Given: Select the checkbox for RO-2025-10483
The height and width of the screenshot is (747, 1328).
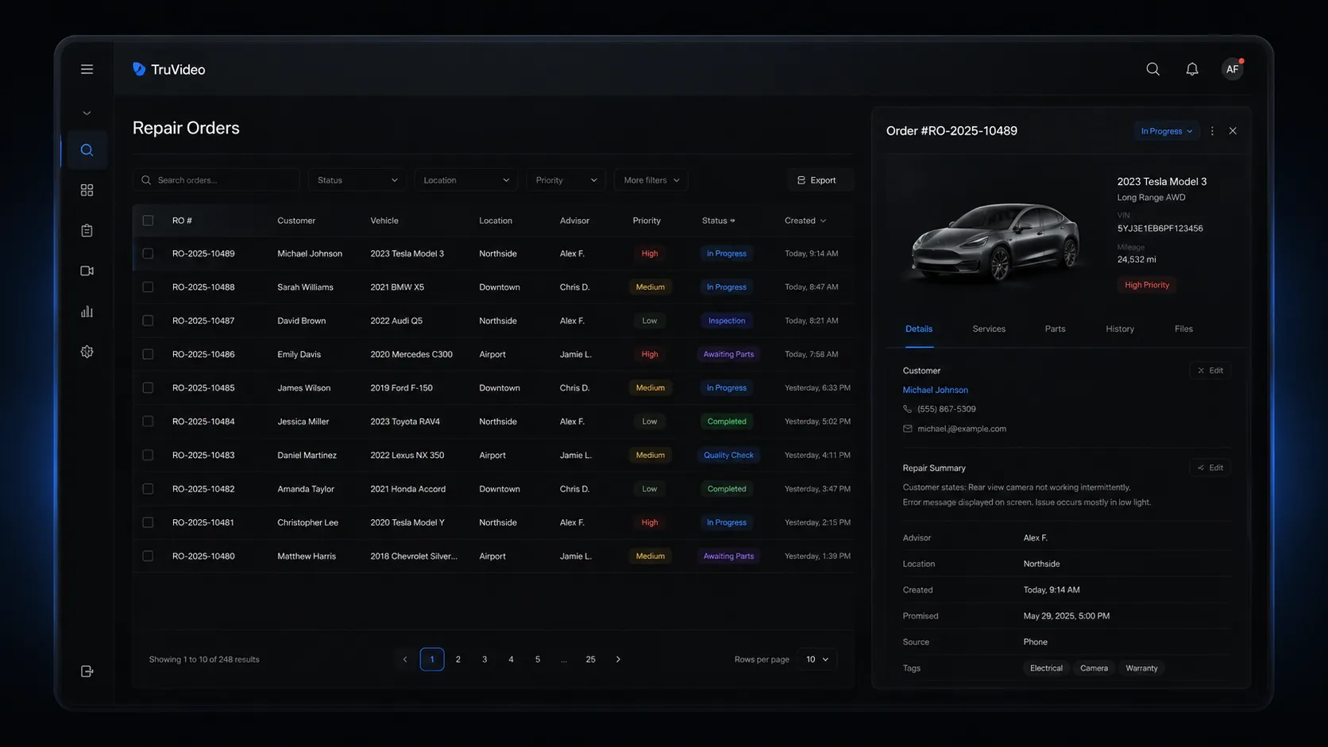Looking at the screenshot, I should coord(148,455).
